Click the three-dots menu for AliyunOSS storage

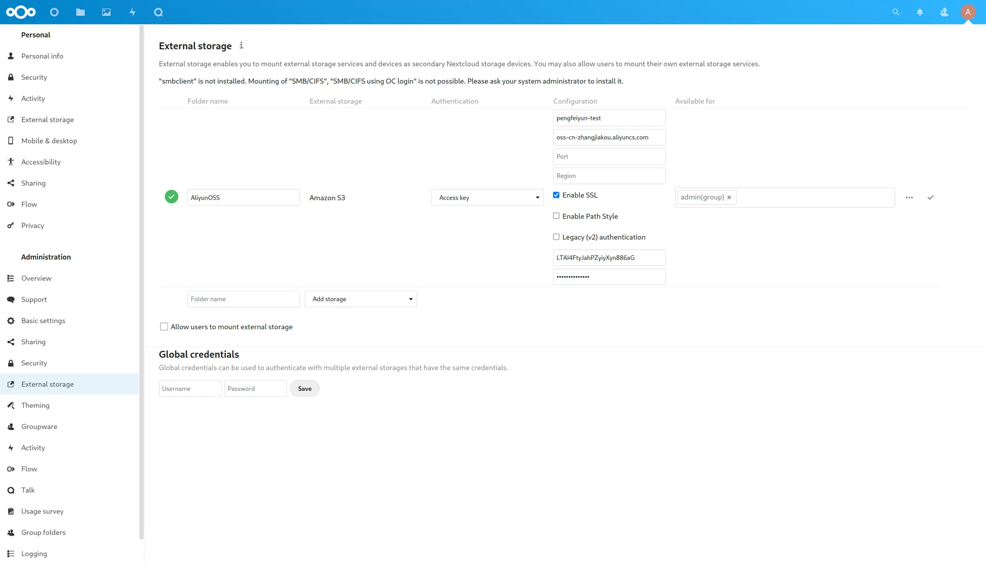909,197
